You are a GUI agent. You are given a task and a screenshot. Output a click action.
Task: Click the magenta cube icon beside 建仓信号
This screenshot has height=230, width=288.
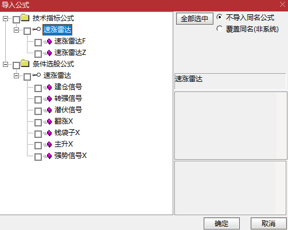(x=49, y=87)
